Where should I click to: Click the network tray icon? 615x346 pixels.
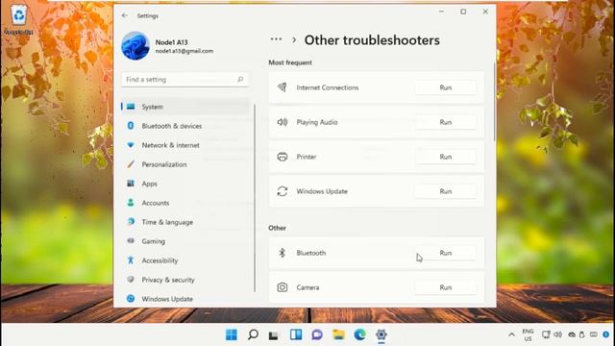pyautogui.click(x=546, y=334)
